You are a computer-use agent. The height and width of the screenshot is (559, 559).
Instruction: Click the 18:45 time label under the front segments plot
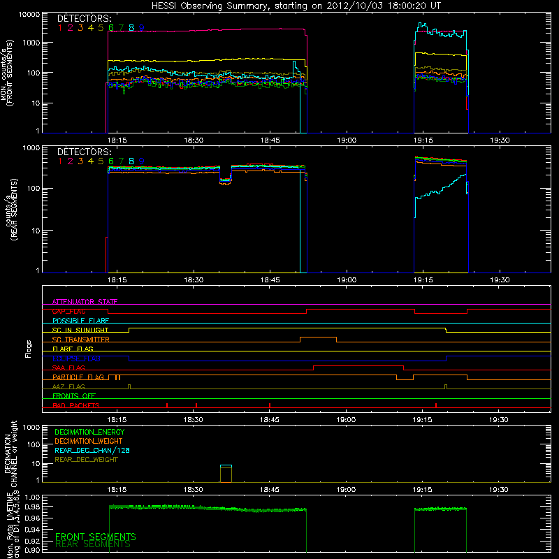(270, 140)
